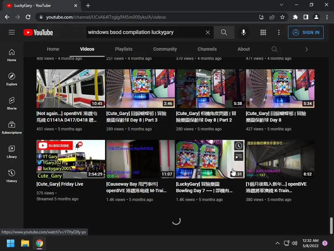Open Explore in the left sidebar
334x251 pixels.
pyautogui.click(x=12, y=79)
